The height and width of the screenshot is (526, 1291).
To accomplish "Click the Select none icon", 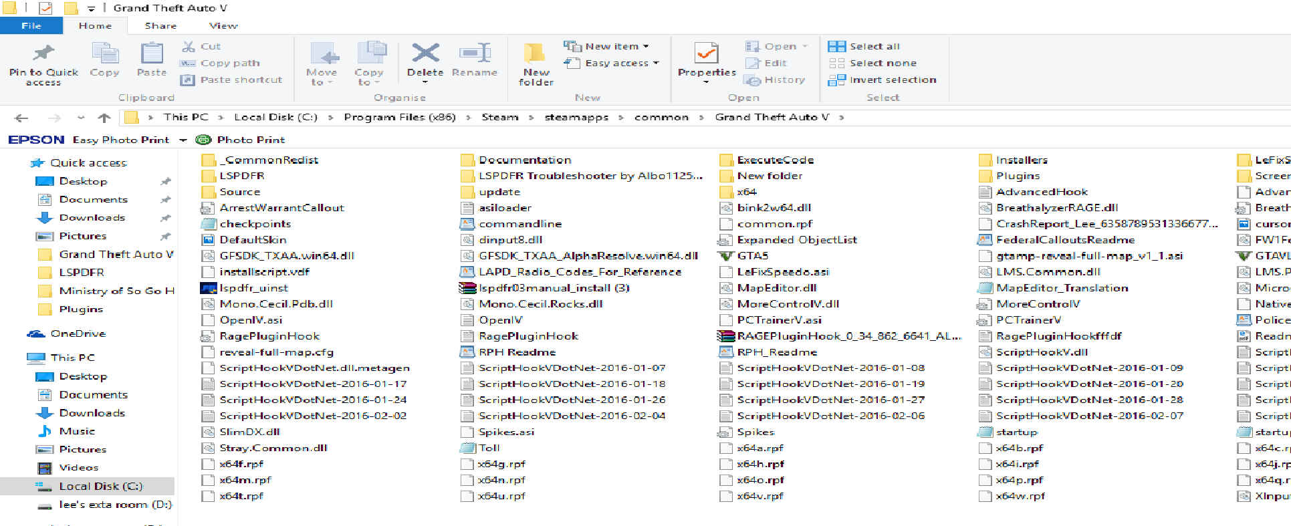I will tap(836, 63).
